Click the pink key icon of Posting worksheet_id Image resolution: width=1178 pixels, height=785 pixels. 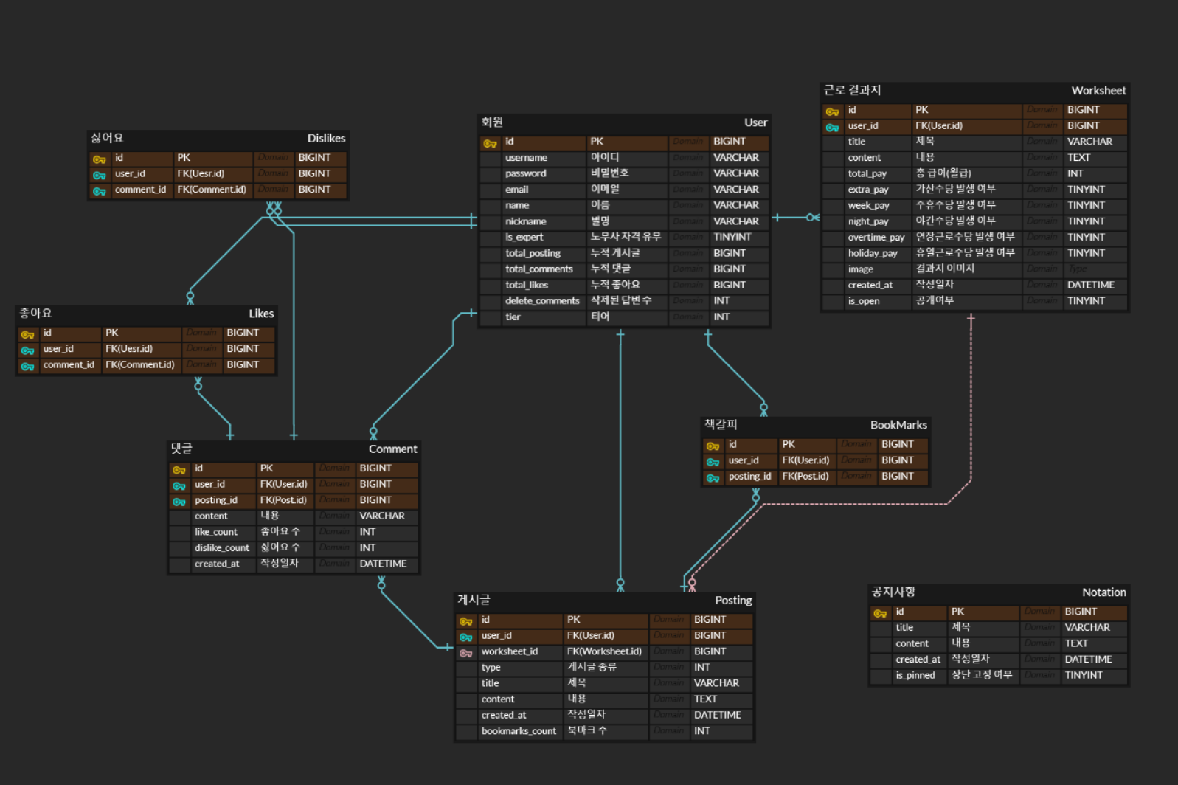(x=465, y=653)
